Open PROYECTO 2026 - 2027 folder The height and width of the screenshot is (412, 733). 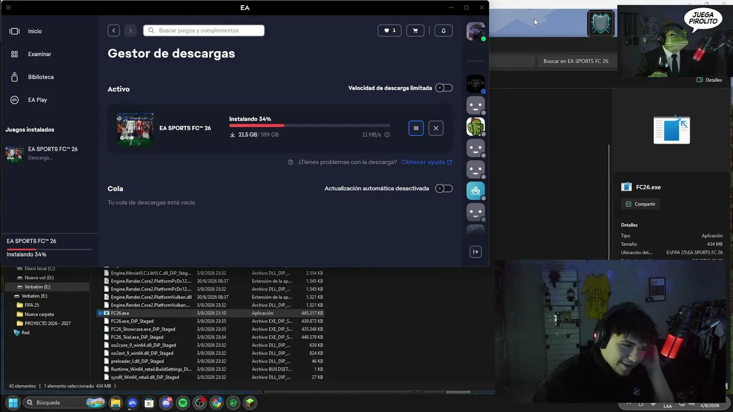48,324
